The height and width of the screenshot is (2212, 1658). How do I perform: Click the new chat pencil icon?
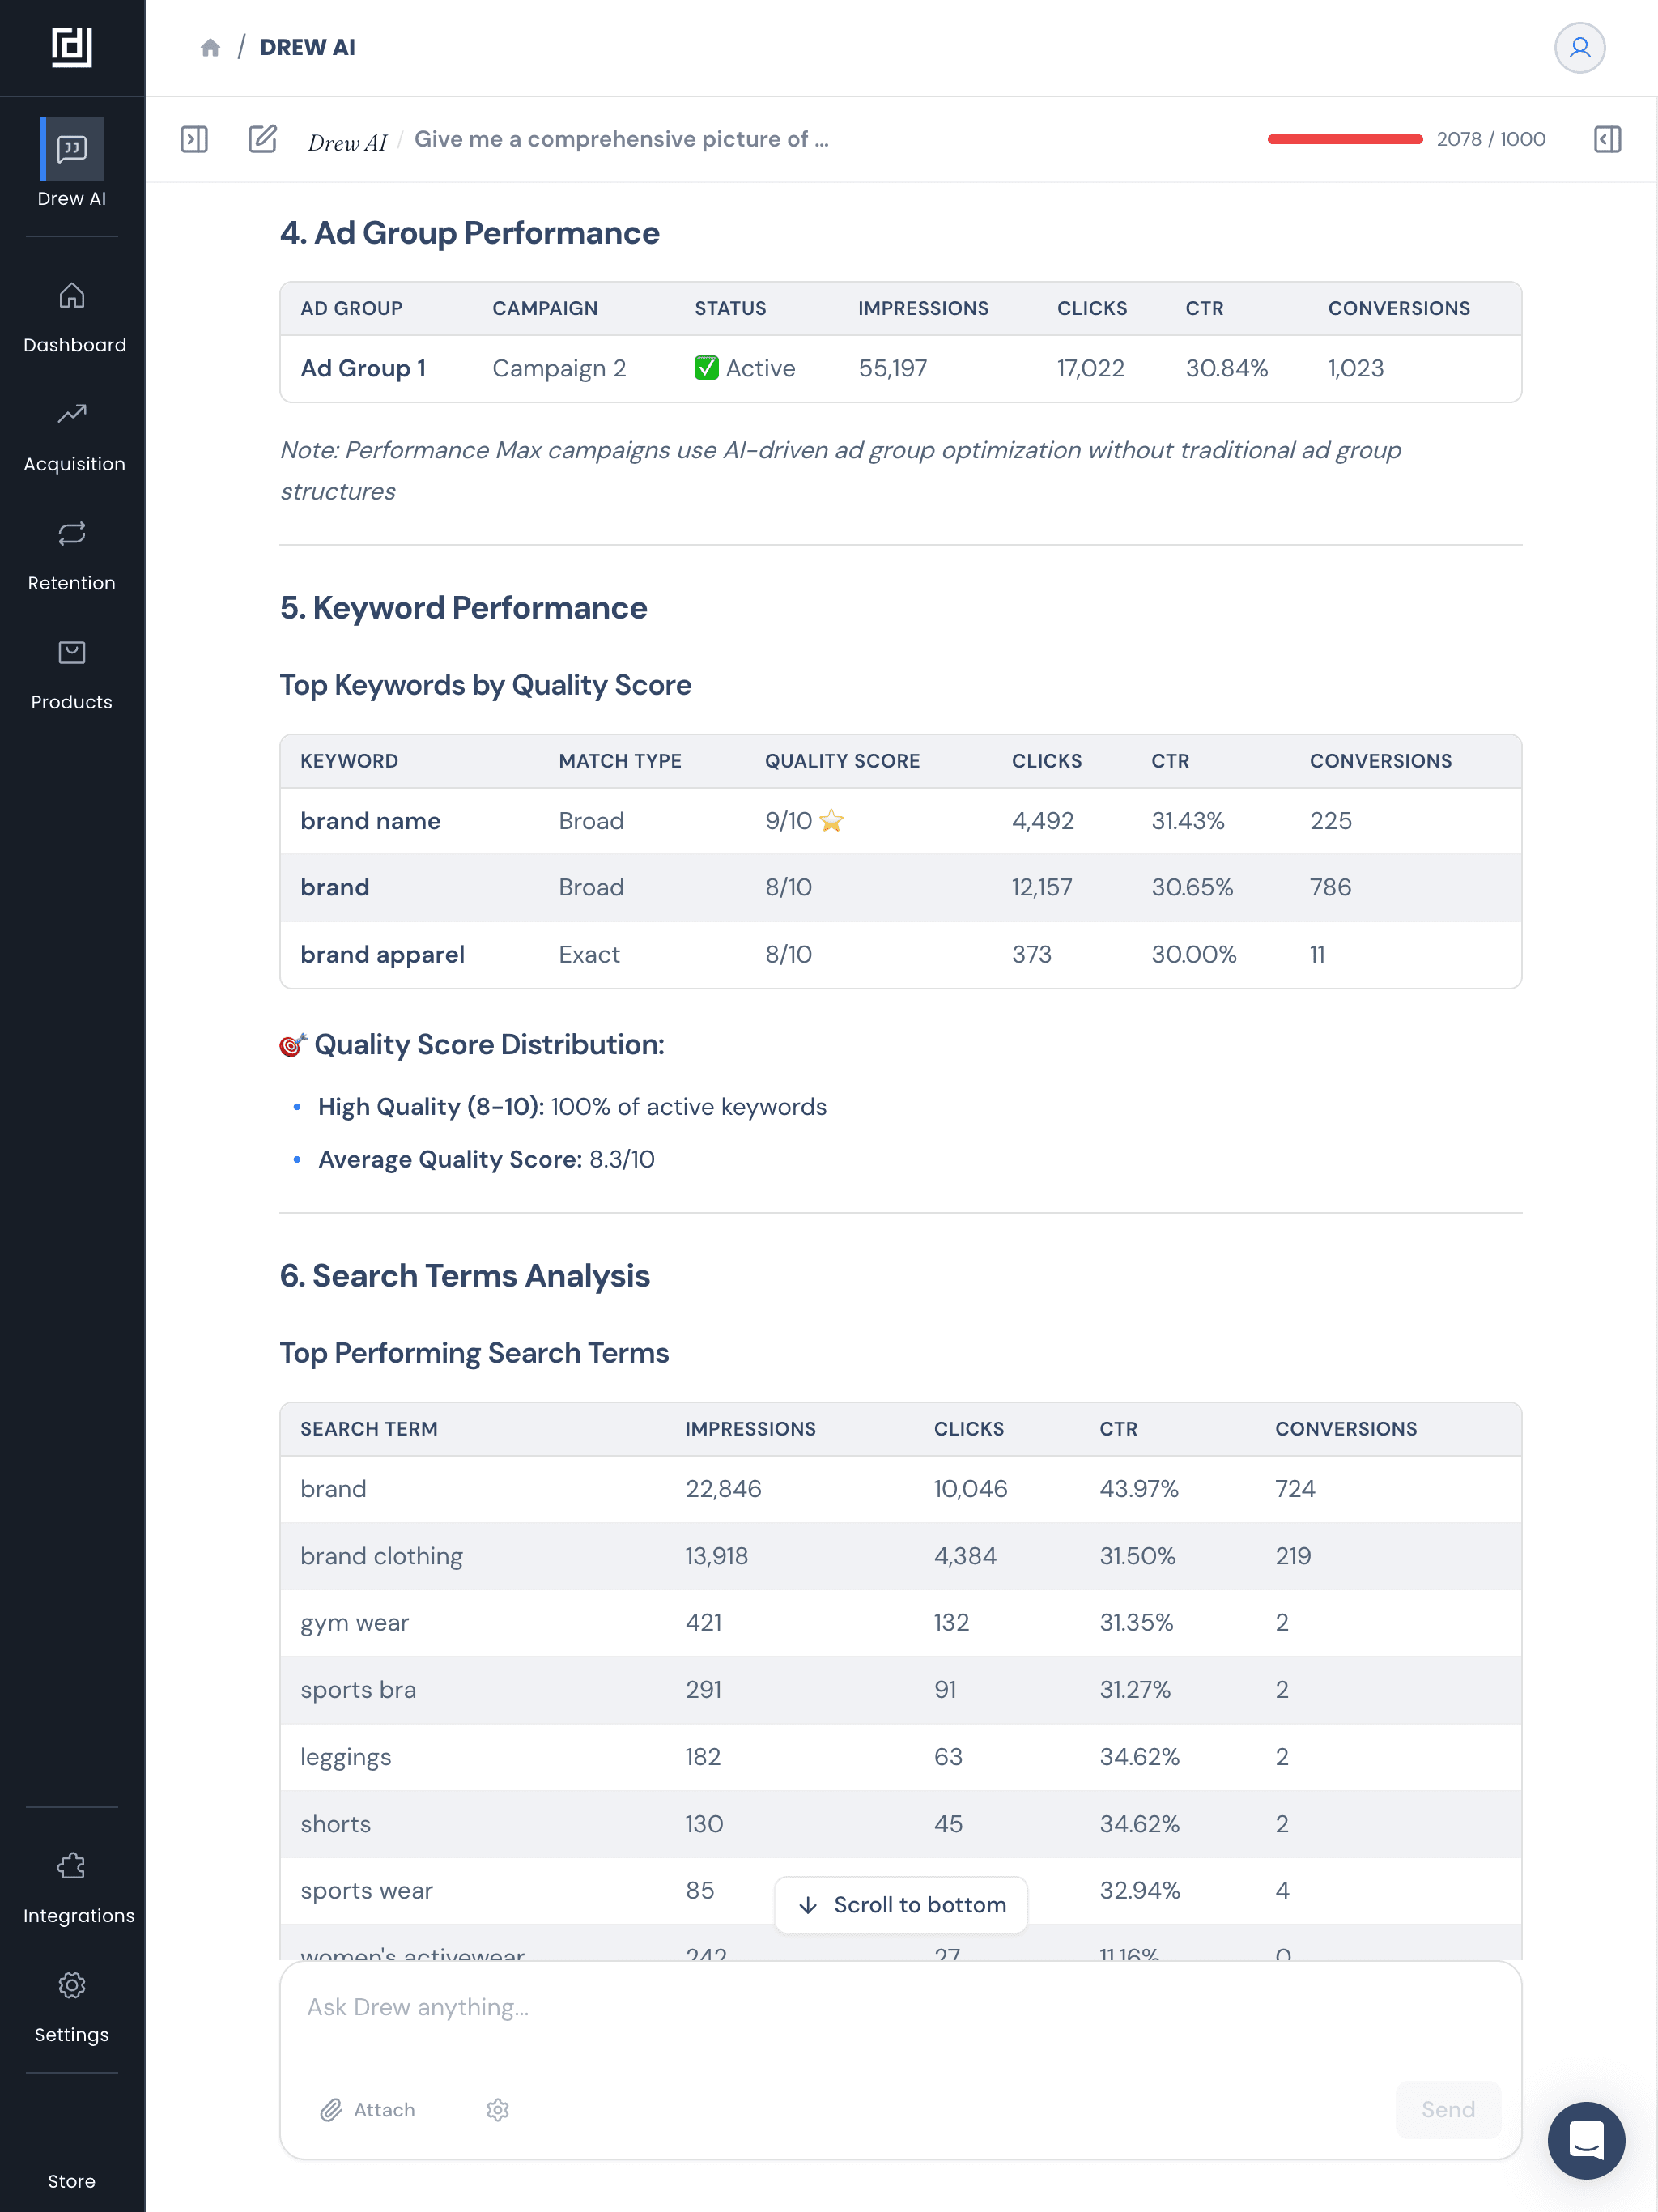point(262,139)
